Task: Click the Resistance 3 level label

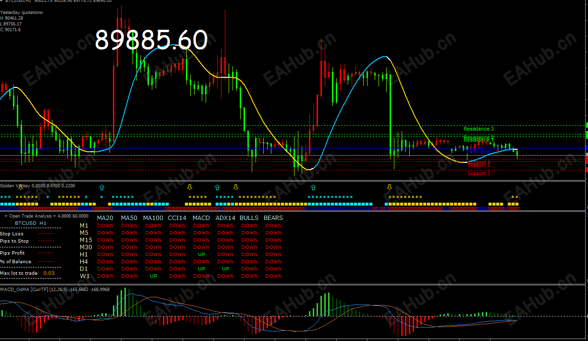Action: coord(478,129)
